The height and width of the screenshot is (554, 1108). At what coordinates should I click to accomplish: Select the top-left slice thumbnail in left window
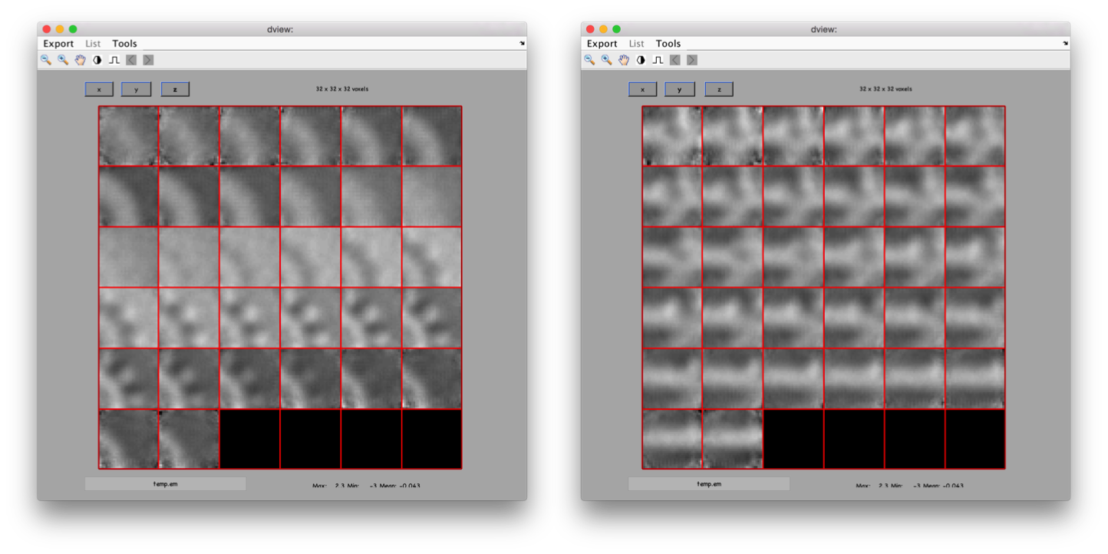(x=128, y=136)
